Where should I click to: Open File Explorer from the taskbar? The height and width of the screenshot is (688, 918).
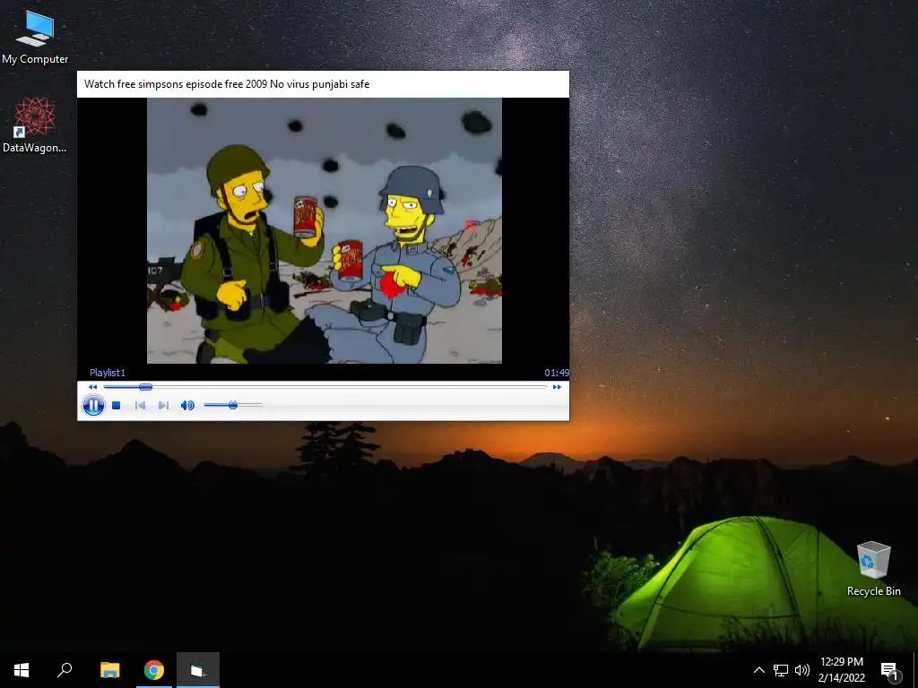pyautogui.click(x=109, y=670)
